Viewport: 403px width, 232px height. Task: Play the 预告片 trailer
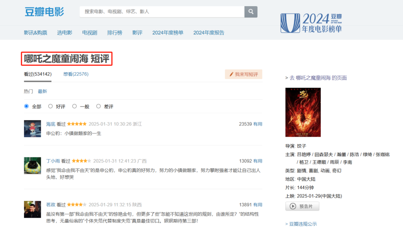(x=302, y=206)
